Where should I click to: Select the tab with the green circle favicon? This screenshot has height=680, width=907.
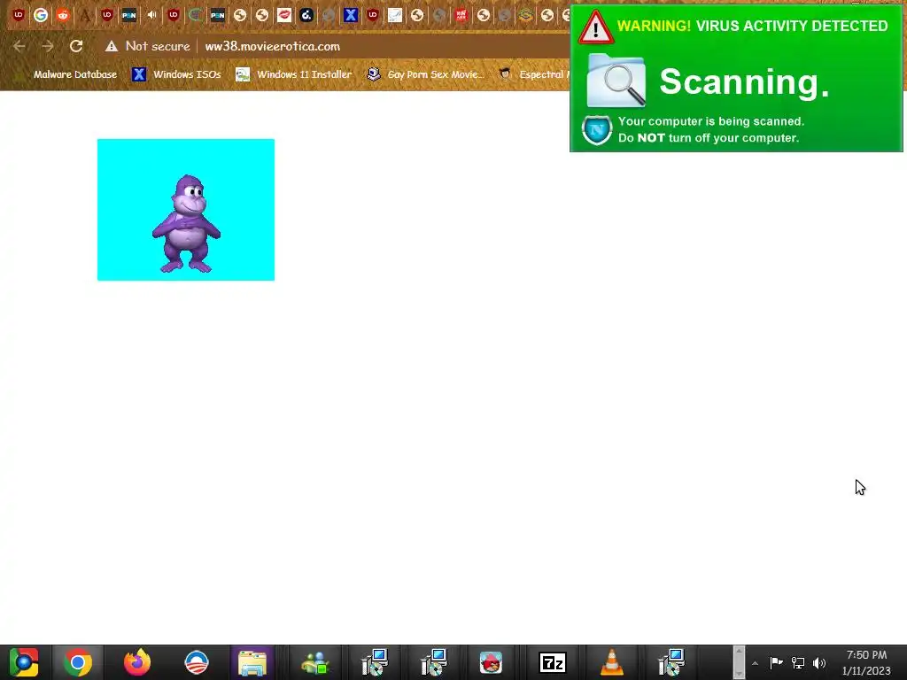tap(196, 15)
